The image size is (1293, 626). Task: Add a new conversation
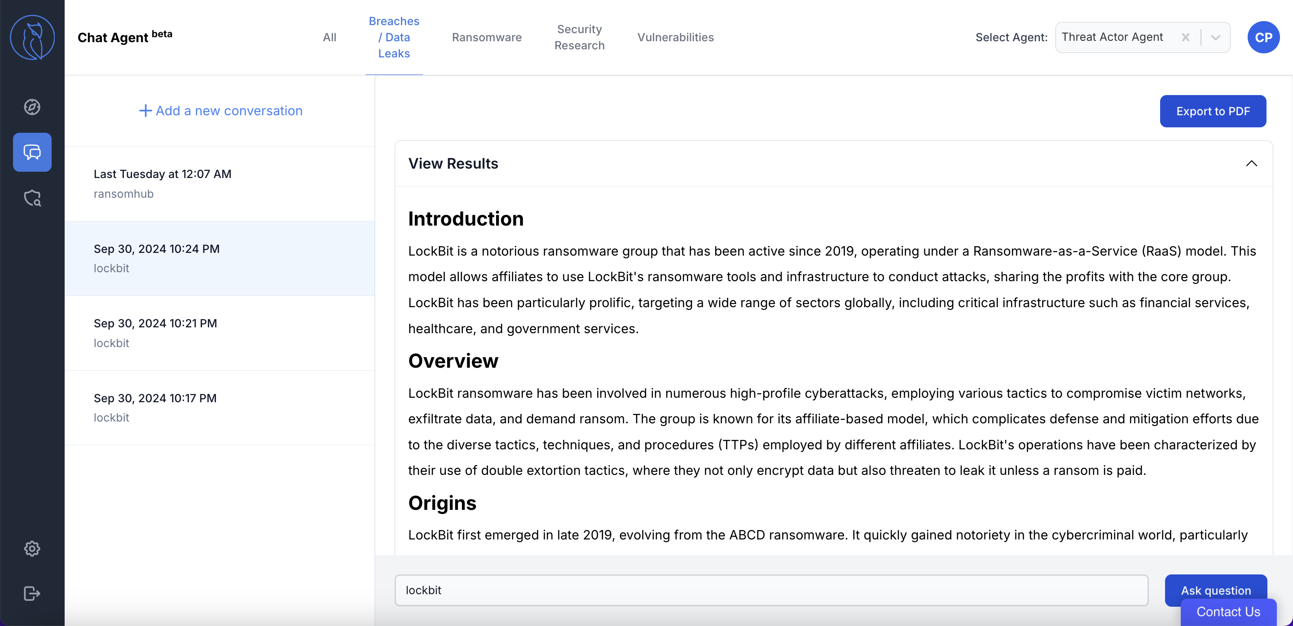coord(220,111)
